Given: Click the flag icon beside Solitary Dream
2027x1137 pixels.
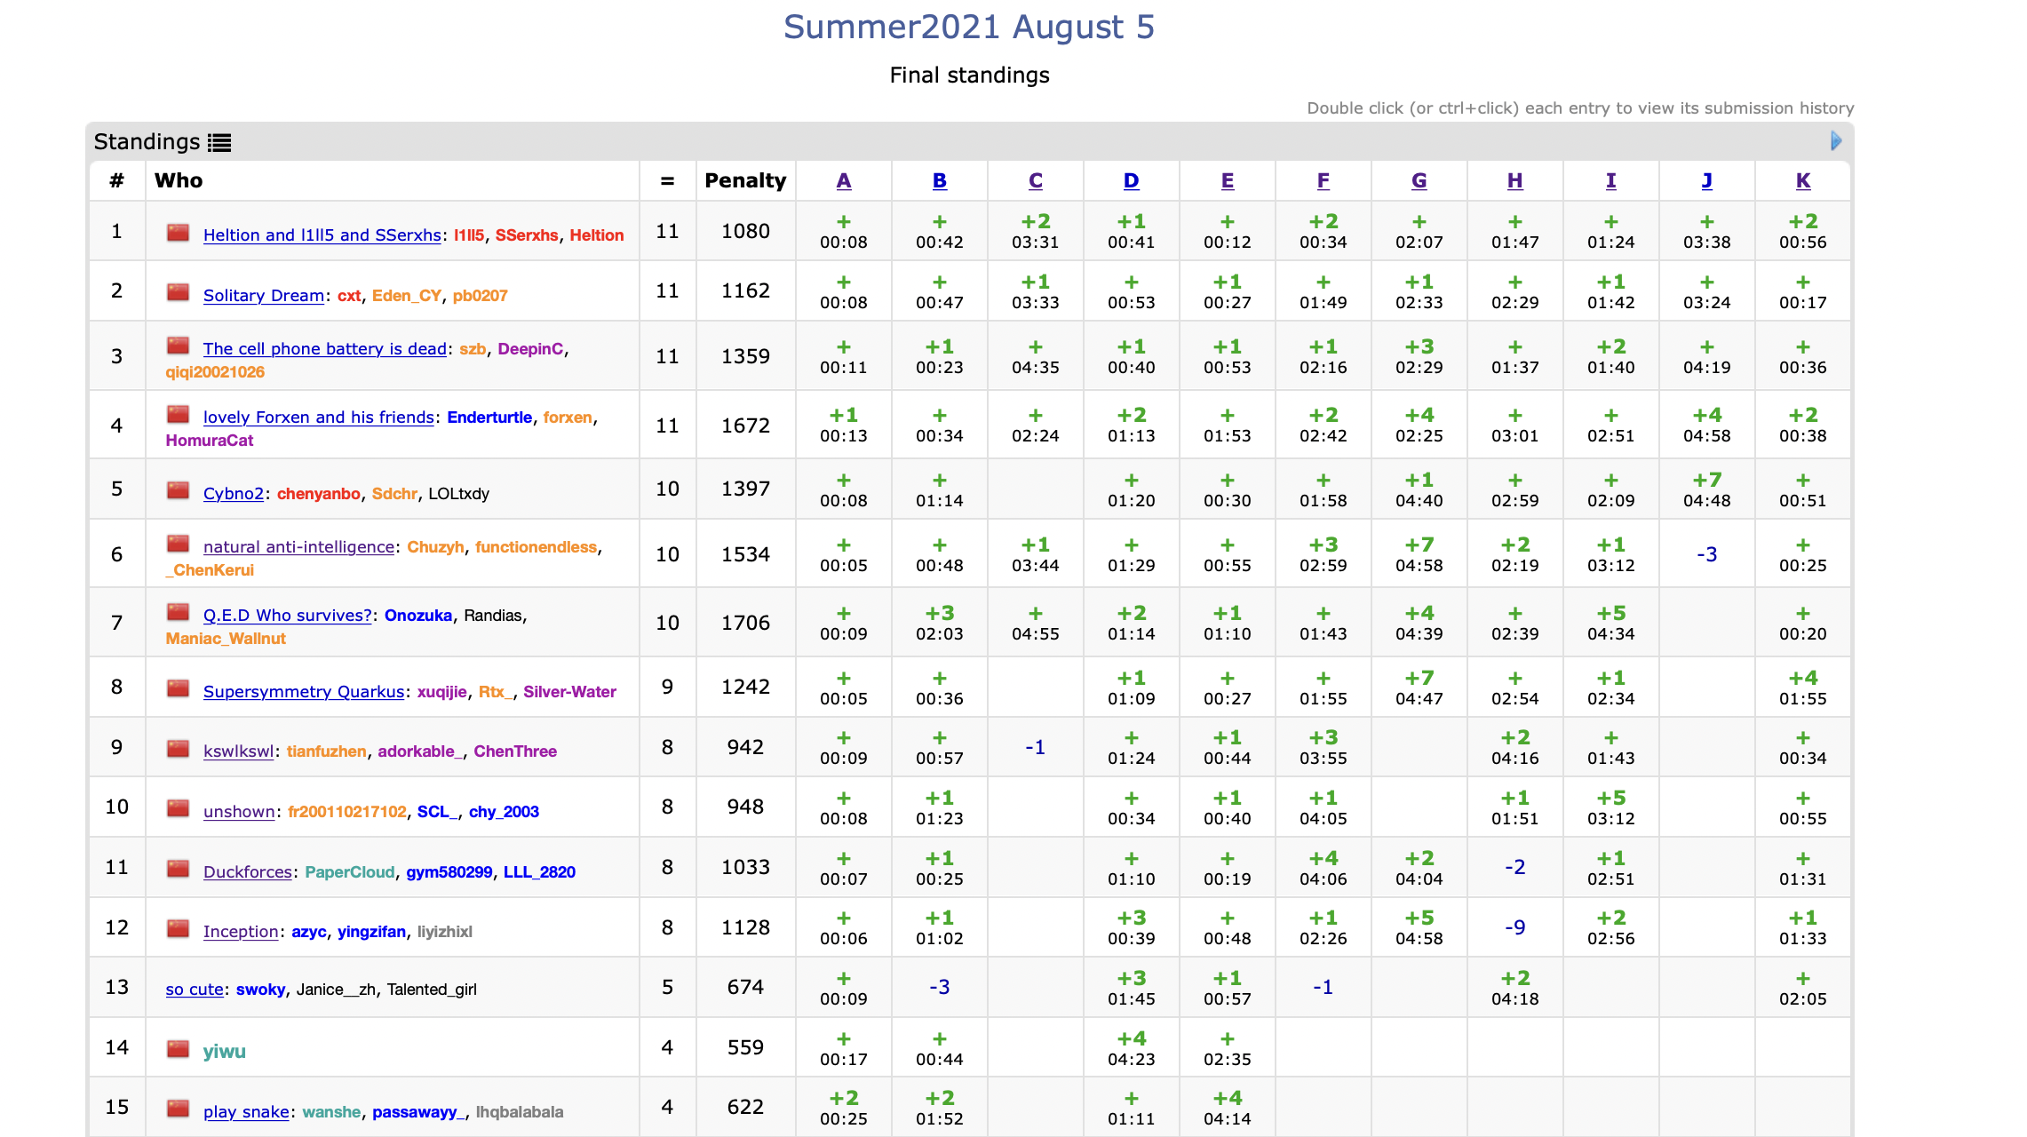Looking at the screenshot, I should (179, 292).
